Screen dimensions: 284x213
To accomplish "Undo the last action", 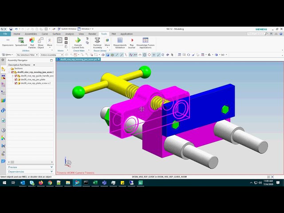I will tap(16, 29).
